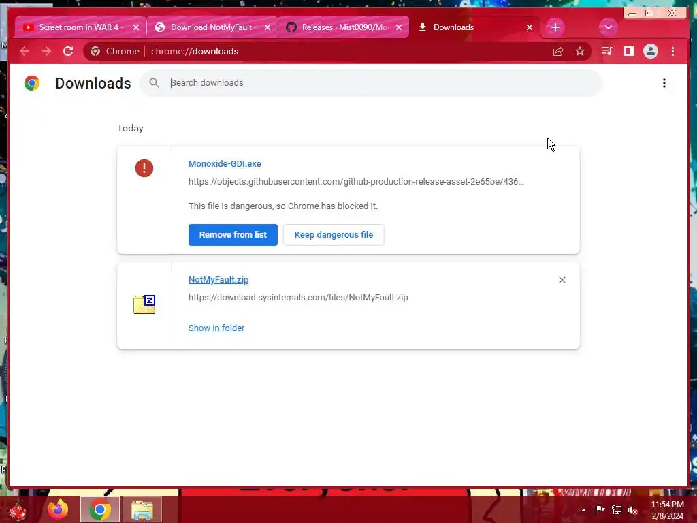Open the NotMyFault.zip link

click(218, 280)
